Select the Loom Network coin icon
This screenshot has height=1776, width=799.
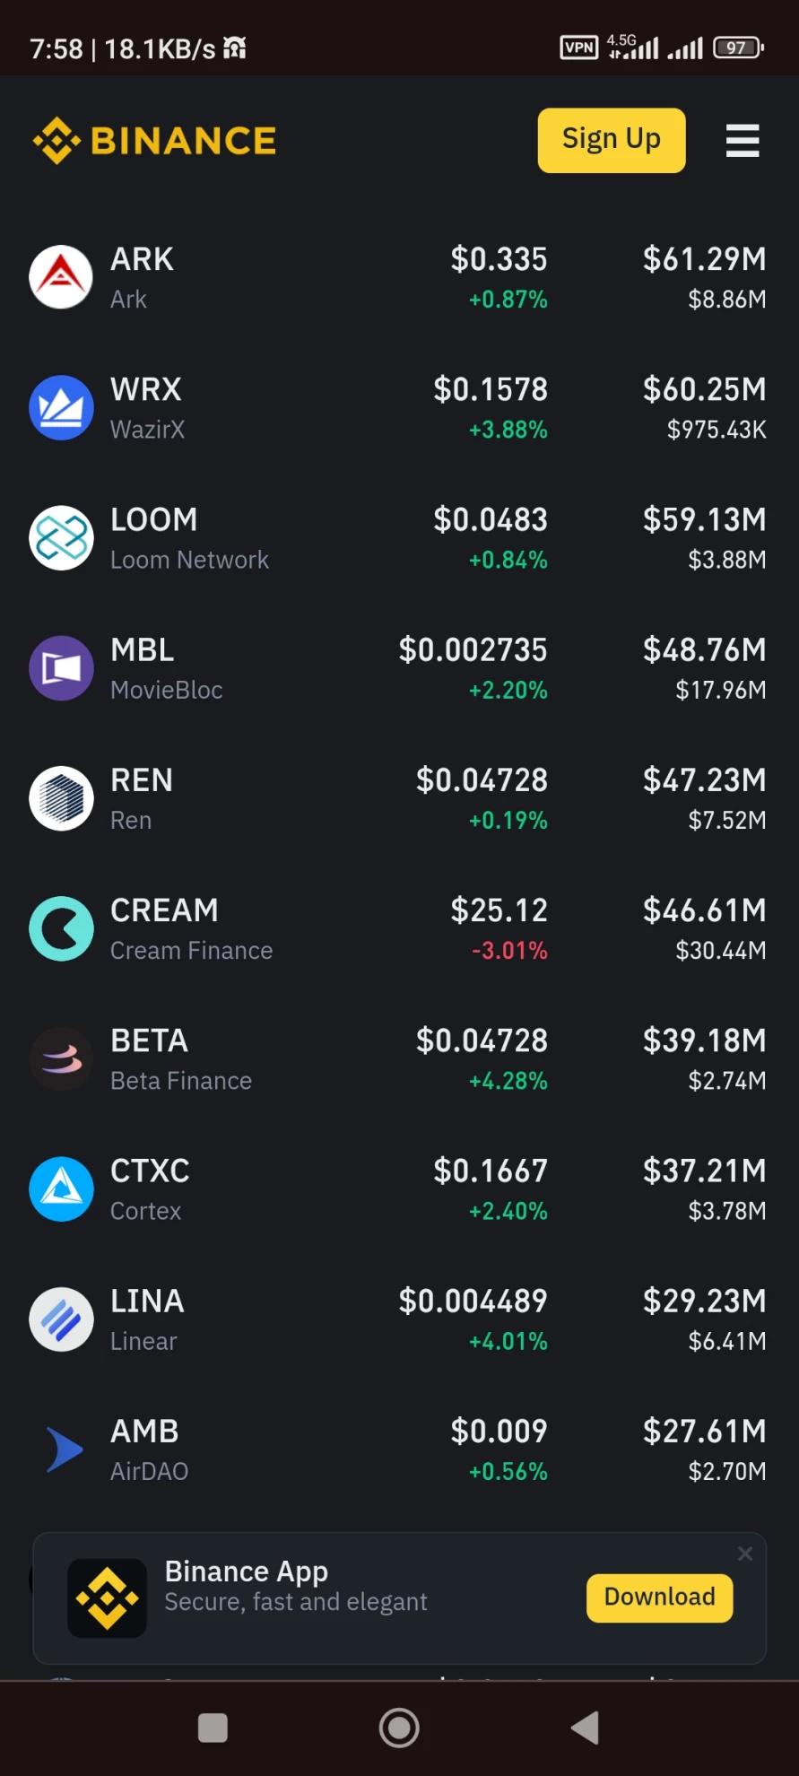61,538
